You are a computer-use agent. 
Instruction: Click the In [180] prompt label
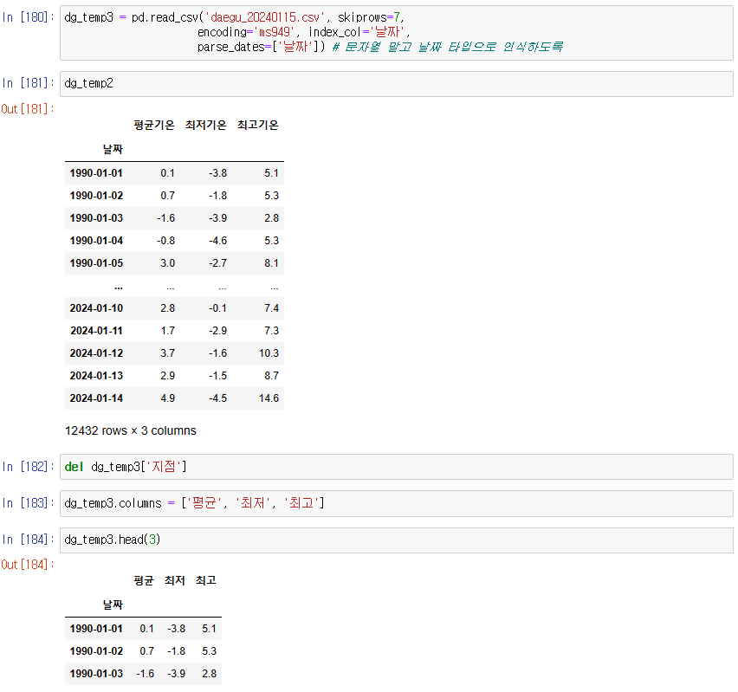28,17
